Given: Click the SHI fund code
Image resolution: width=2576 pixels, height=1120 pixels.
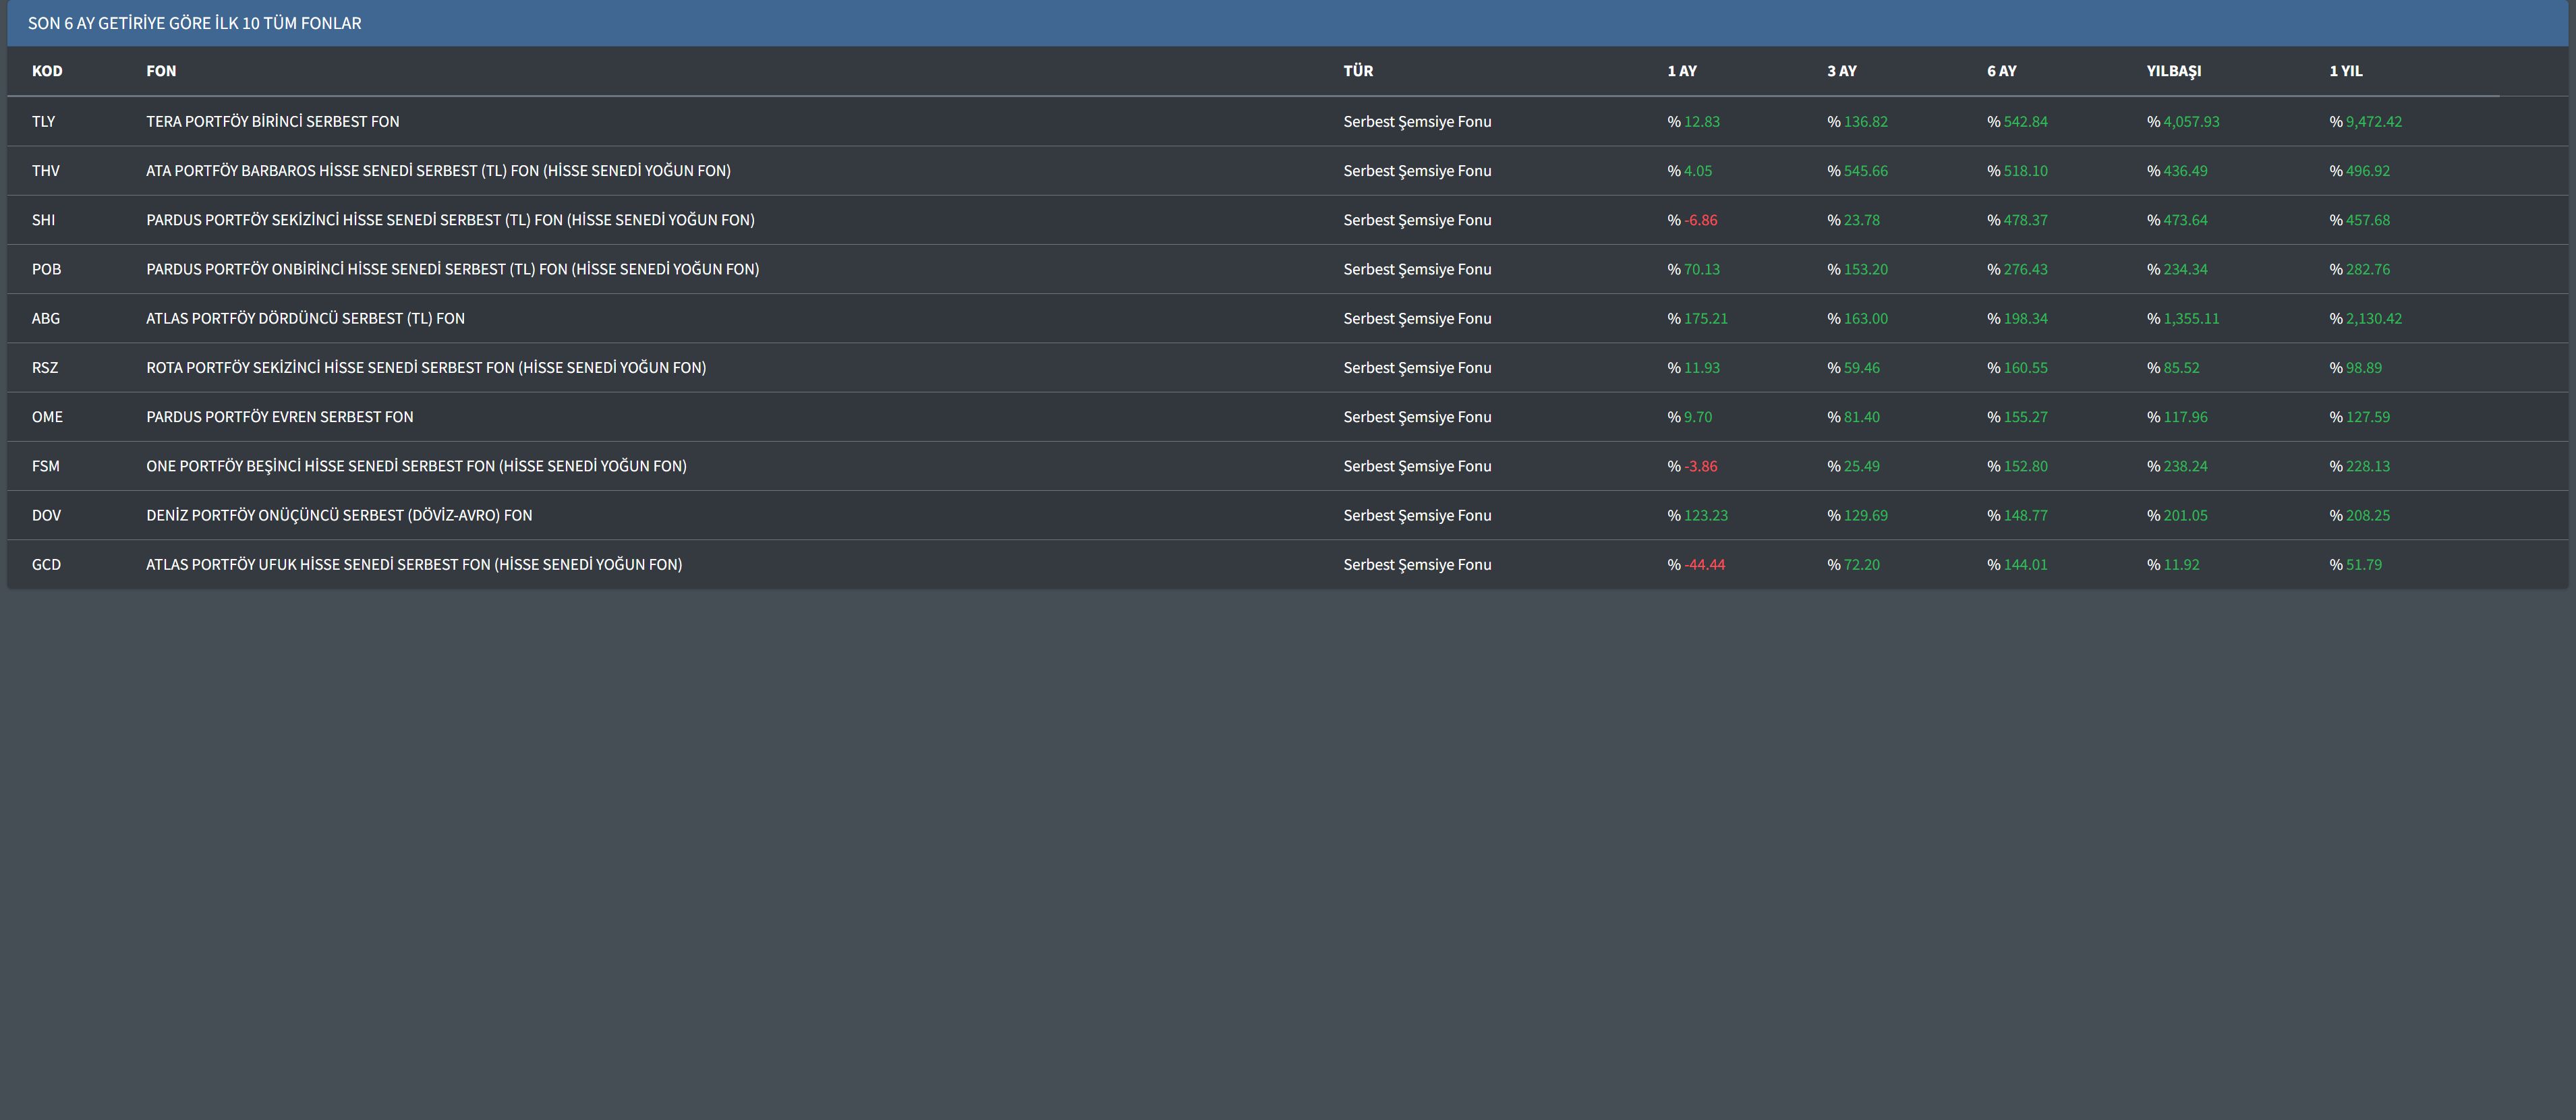Looking at the screenshot, I should coord(43,220).
